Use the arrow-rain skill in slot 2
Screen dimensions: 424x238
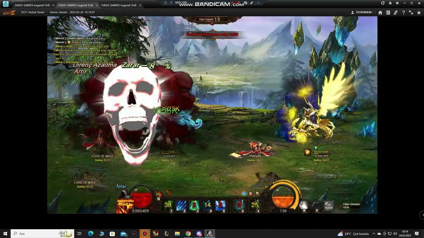coord(181,205)
